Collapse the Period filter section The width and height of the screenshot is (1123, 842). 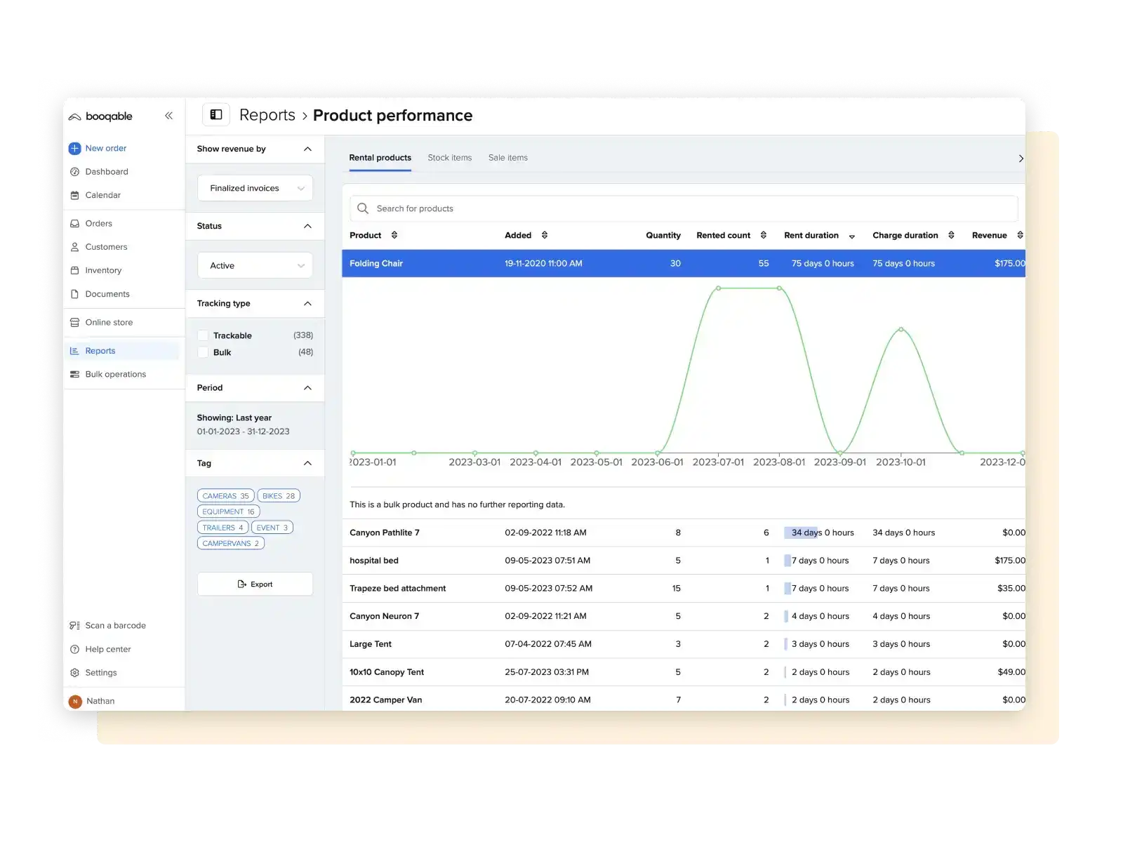coord(307,387)
